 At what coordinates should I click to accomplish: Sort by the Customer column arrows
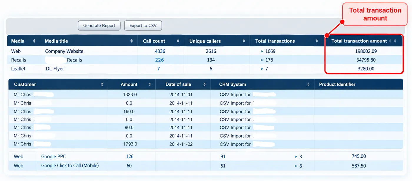click(x=102, y=84)
